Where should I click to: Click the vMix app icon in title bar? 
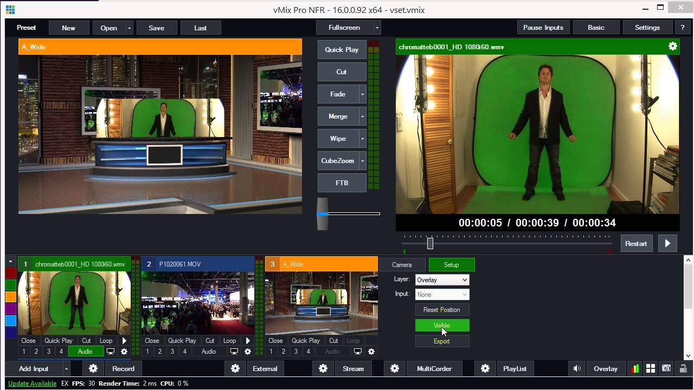point(10,10)
